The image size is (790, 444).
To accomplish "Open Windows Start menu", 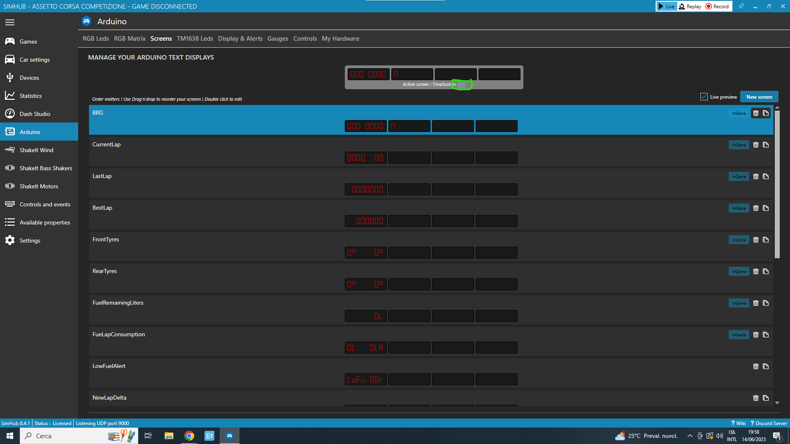I will point(10,436).
